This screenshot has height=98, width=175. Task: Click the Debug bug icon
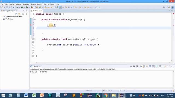(17, 7)
